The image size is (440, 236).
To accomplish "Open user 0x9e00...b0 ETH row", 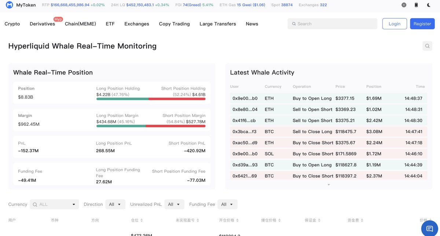I will [x=329, y=98].
